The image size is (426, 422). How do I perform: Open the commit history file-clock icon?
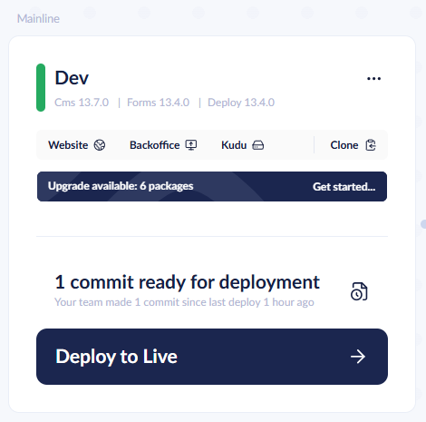(x=359, y=291)
